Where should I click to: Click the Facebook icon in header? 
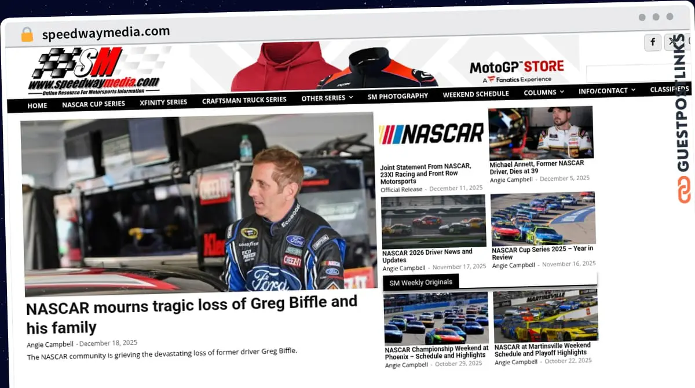pyautogui.click(x=653, y=42)
